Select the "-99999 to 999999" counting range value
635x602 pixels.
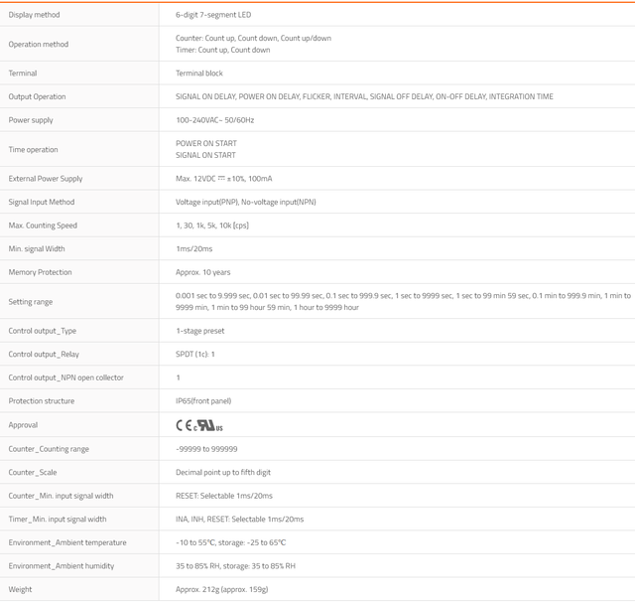point(206,449)
